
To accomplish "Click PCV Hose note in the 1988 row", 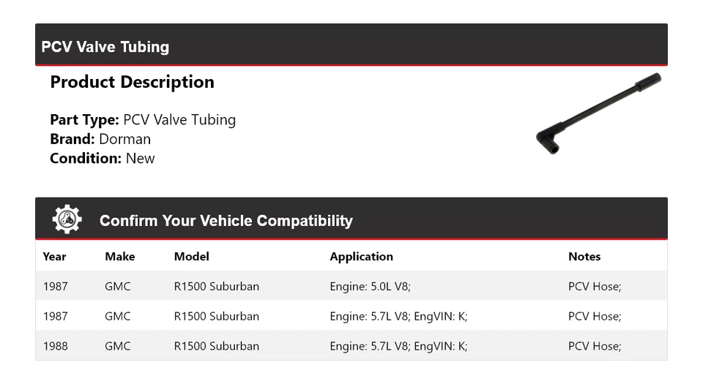I will click(594, 346).
